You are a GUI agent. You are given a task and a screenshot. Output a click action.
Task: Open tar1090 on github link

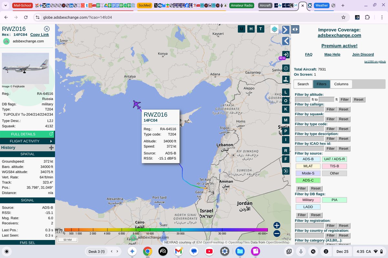coord(375,61)
